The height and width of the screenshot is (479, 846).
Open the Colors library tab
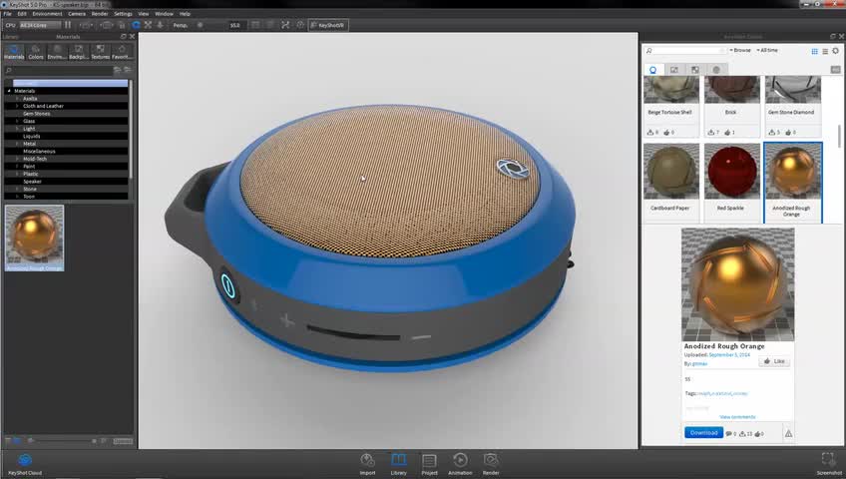36,52
